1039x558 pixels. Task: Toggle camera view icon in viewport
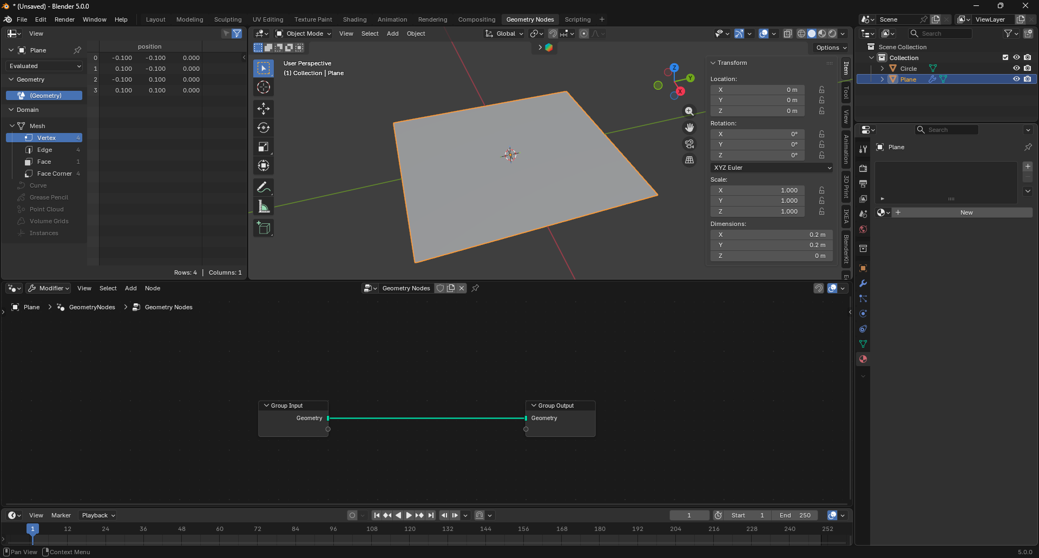coord(689,144)
